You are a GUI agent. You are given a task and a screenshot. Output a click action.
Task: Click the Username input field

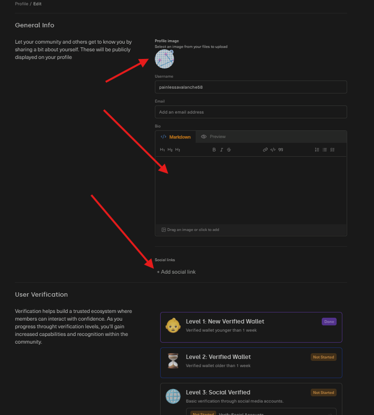point(251,87)
